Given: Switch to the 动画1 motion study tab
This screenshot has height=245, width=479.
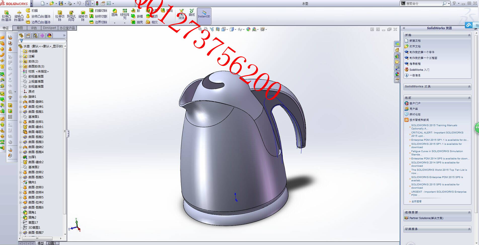Looking at the screenshot, I should pos(52,243).
